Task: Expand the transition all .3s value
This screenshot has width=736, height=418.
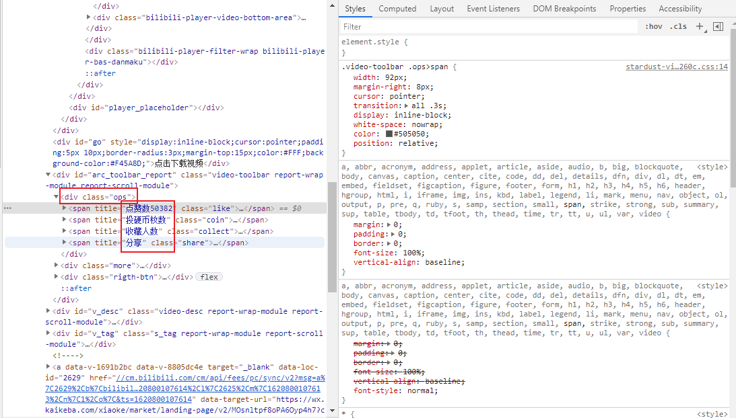Action: pyautogui.click(x=407, y=106)
